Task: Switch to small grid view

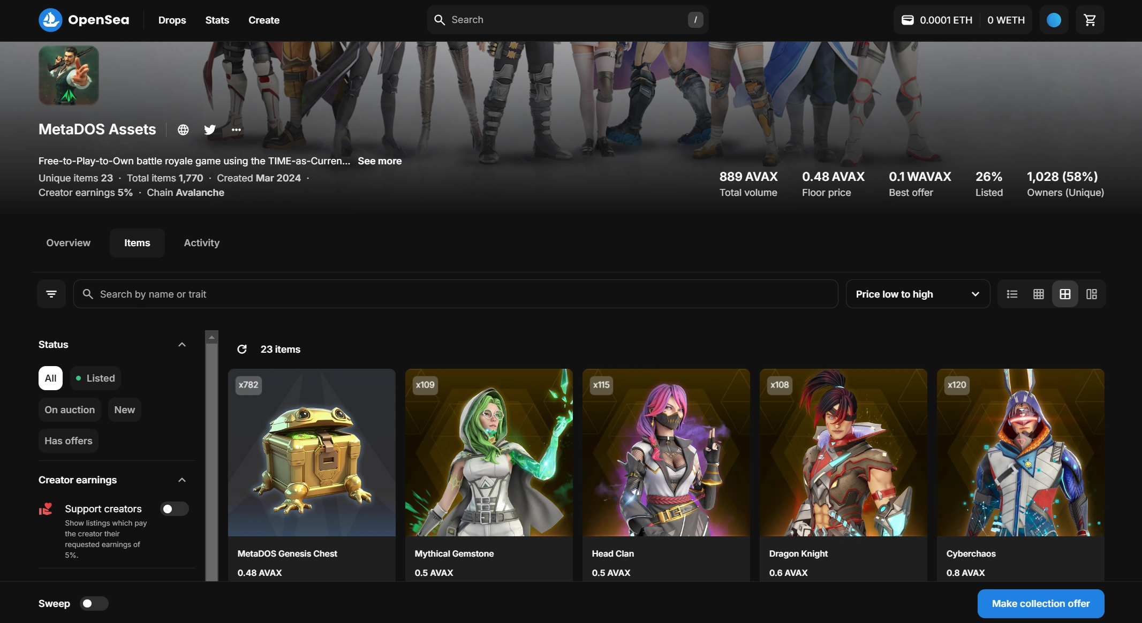Action: click(1038, 294)
